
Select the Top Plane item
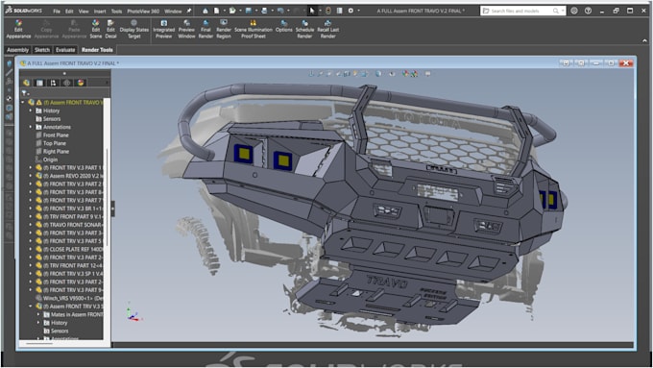(x=51, y=143)
